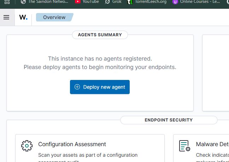The image size is (229, 162).
Task: Open the Grok bookmark icon
Action: click(x=107, y=2)
